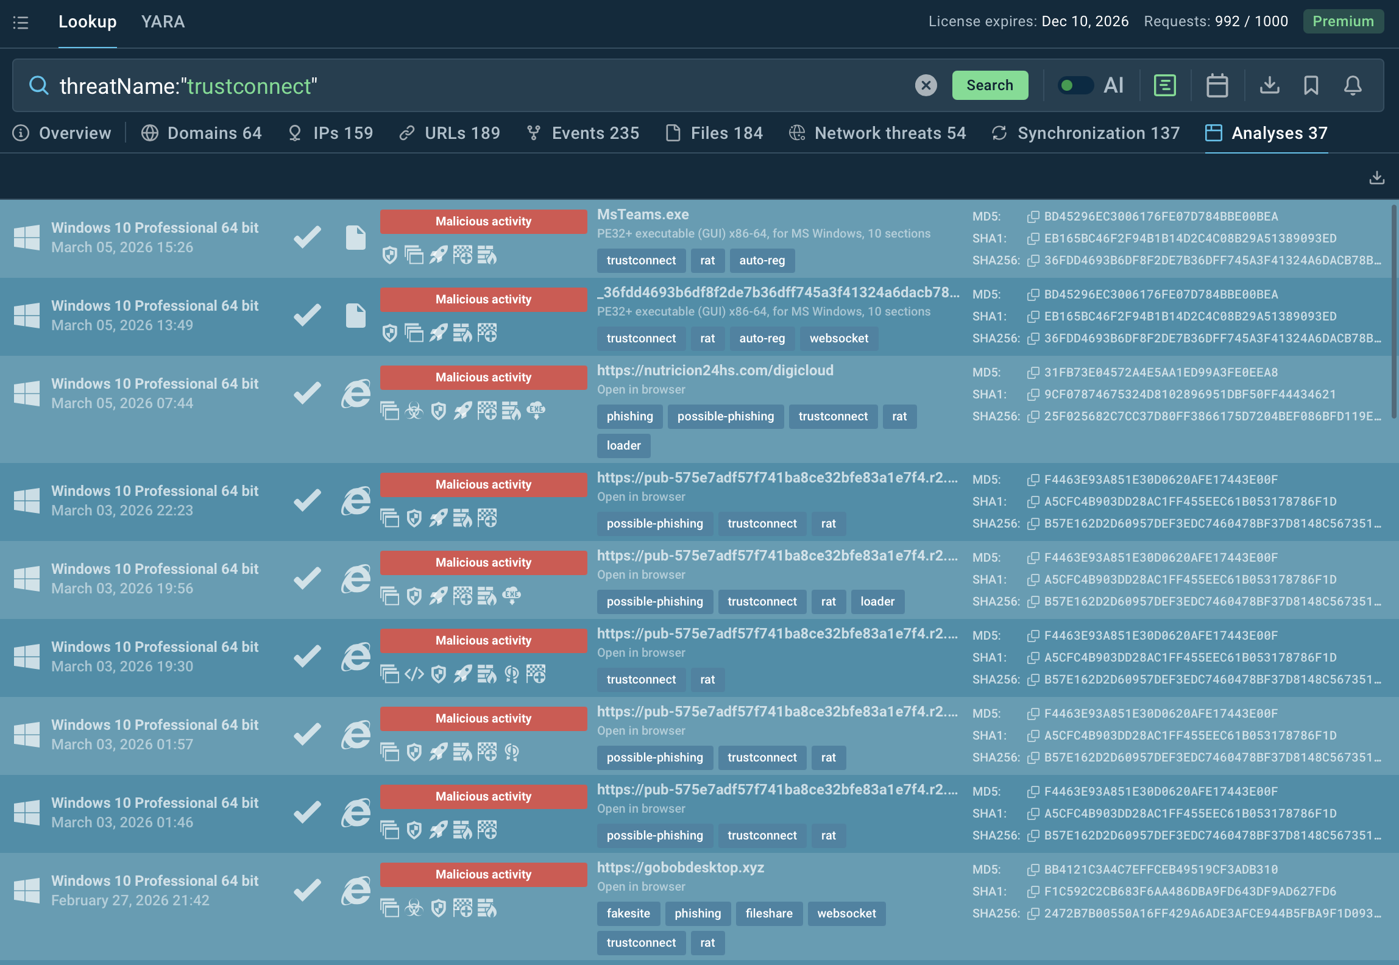This screenshot has height=965, width=1399.
Task: Click the EXE download icon on the digicloud row
Action: [x=537, y=412]
